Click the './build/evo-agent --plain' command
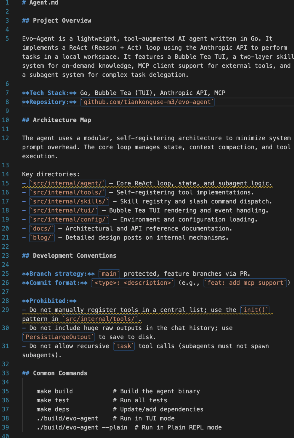This screenshot has height=438, width=294. coord(82,427)
